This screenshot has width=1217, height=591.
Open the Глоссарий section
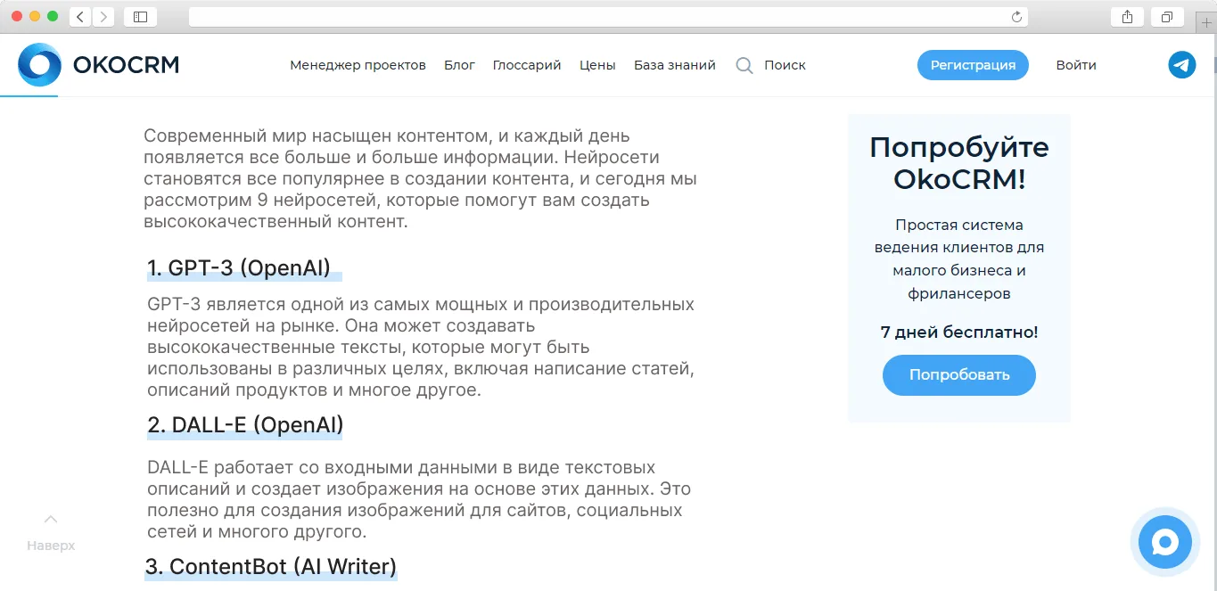tap(527, 65)
